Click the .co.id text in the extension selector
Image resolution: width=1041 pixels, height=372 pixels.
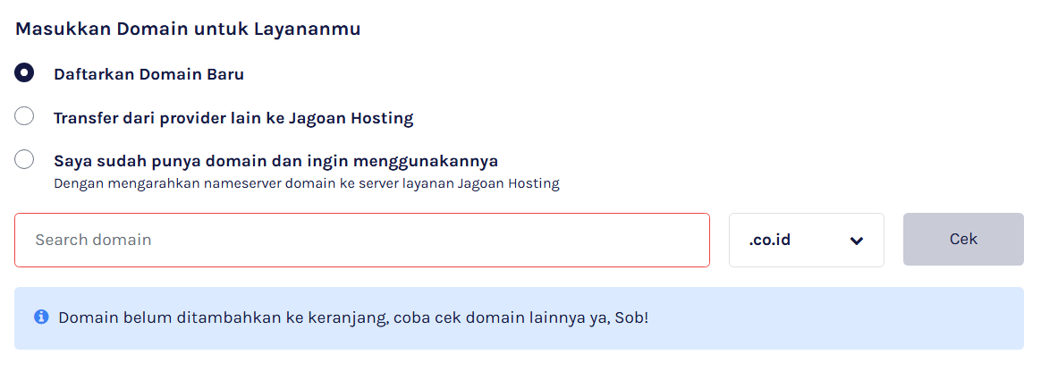tap(769, 240)
